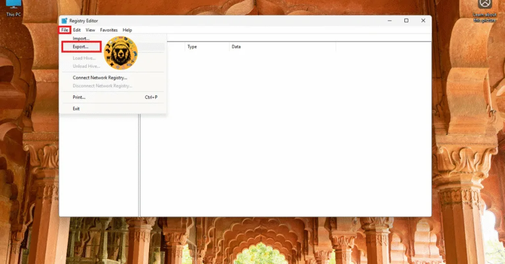This screenshot has width=505, height=264.
Task: Choose Export... from the File menu
Action: pos(81,47)
